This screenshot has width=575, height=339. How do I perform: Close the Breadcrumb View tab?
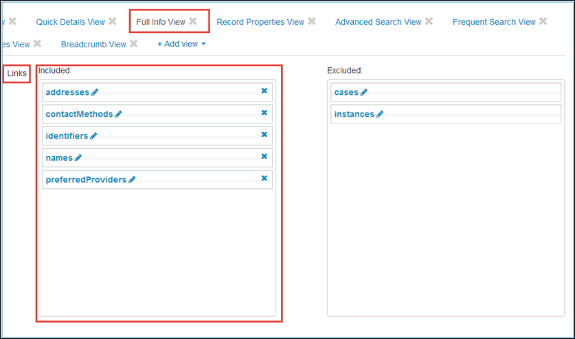point(134,44)
